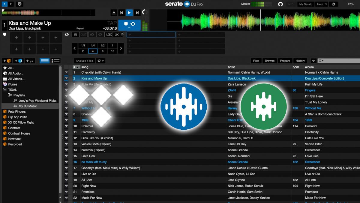Skip to the next track
Screen dimensions: 360x203
pyautogui.click(x=137, y=13)
